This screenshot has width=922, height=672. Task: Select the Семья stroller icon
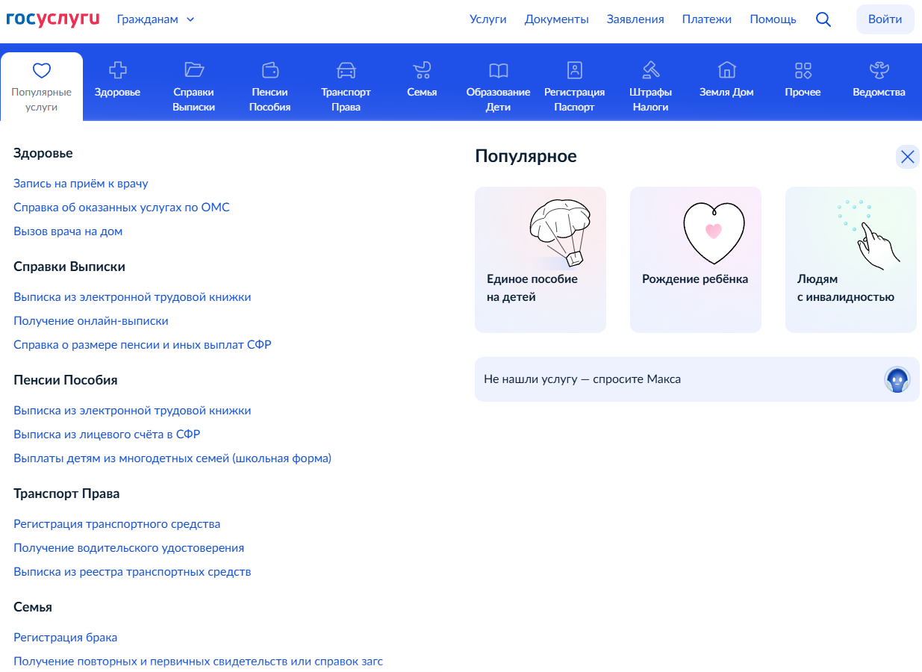422,70
